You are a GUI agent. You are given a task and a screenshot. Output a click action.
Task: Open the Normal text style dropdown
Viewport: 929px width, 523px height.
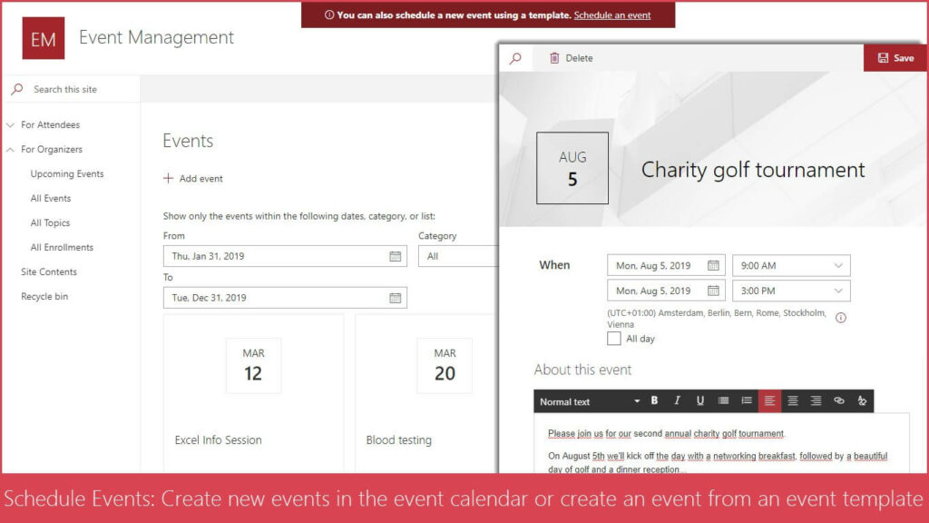[589, 401]
